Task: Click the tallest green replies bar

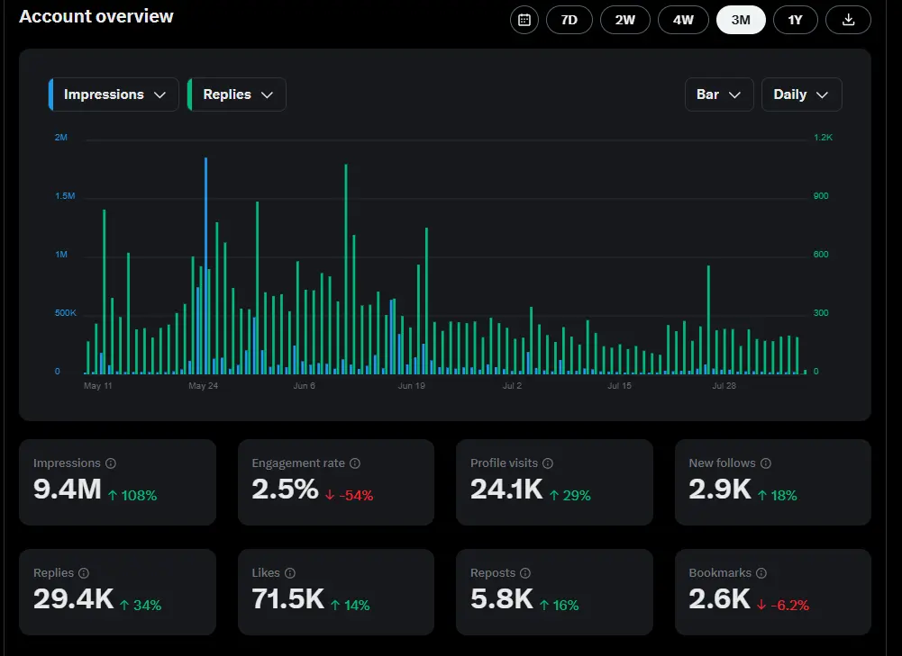Action: click(x=346, y=269)
